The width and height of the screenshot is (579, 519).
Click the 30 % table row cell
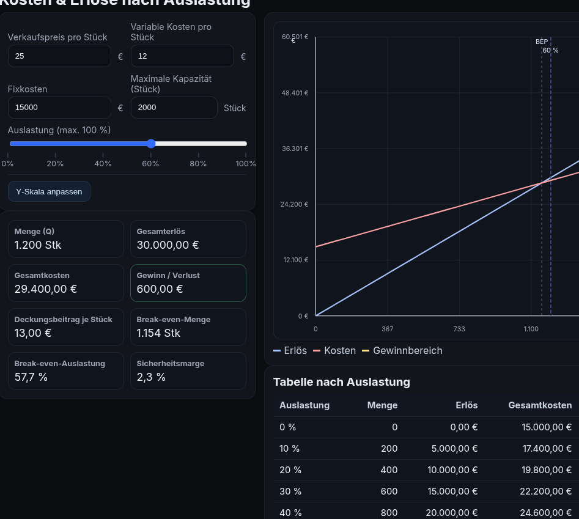(x=290, y=491)
